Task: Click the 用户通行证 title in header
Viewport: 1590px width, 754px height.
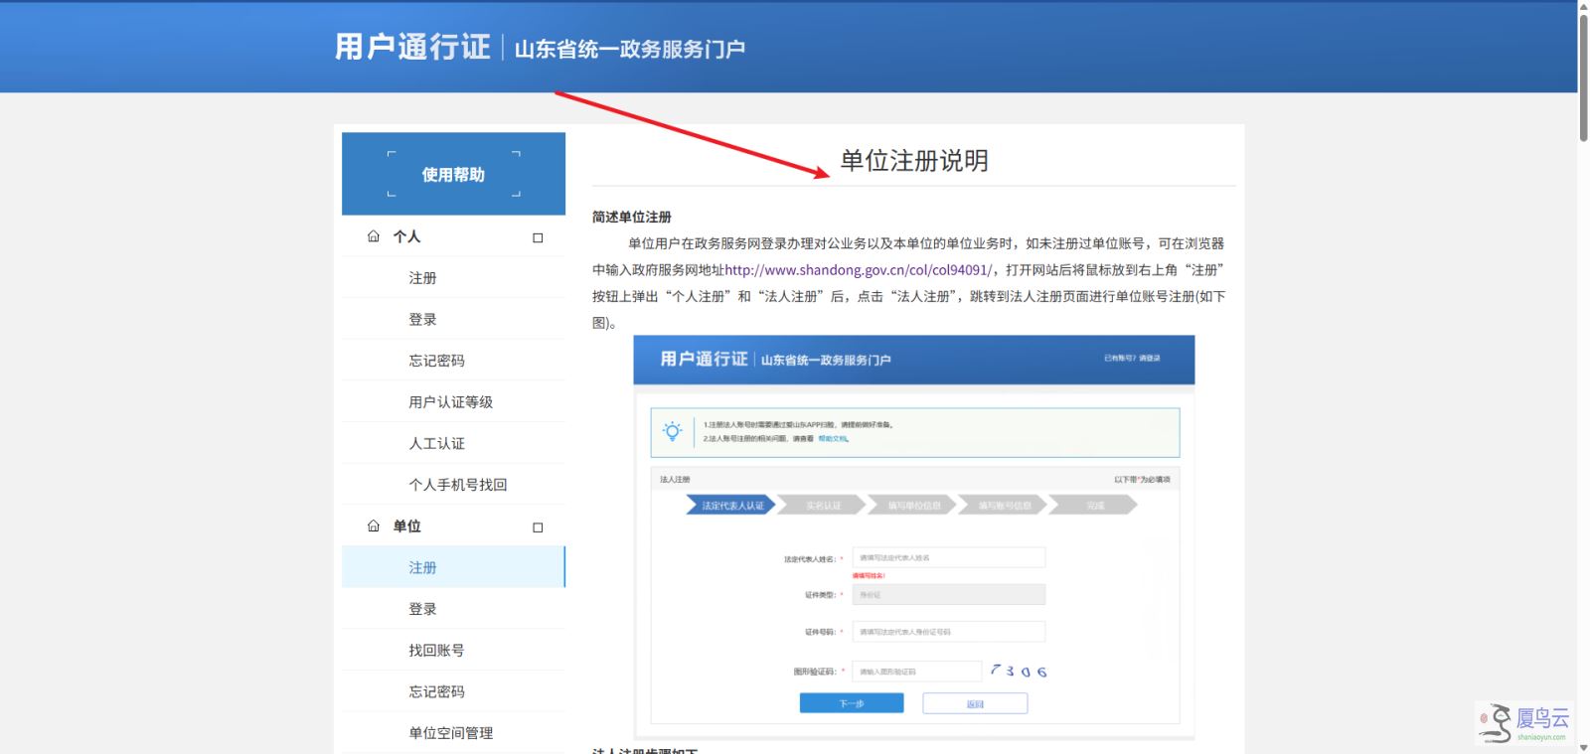Action: (412, 47)
